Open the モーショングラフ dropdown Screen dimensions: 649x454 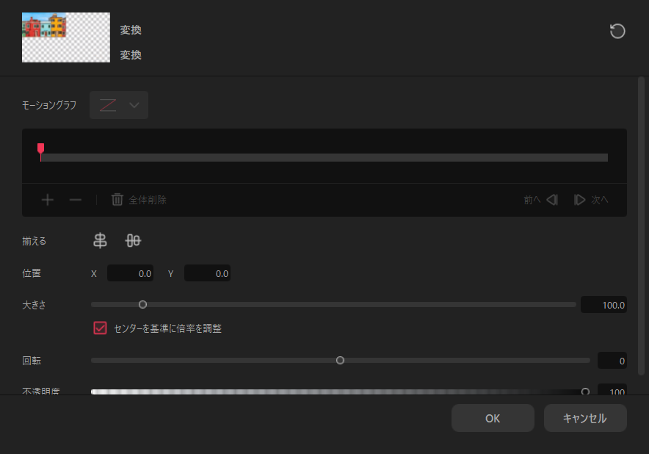[119, 105]
